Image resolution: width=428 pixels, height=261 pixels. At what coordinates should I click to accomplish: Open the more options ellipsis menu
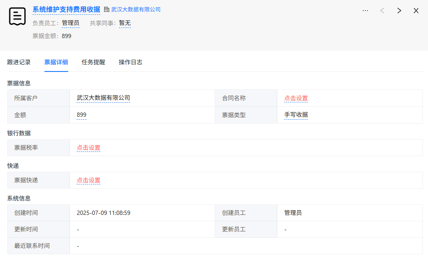click(365, 11)
